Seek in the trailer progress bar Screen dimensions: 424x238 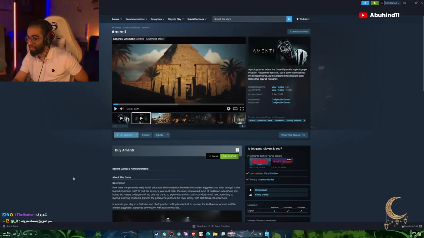[x=179, y=104]
